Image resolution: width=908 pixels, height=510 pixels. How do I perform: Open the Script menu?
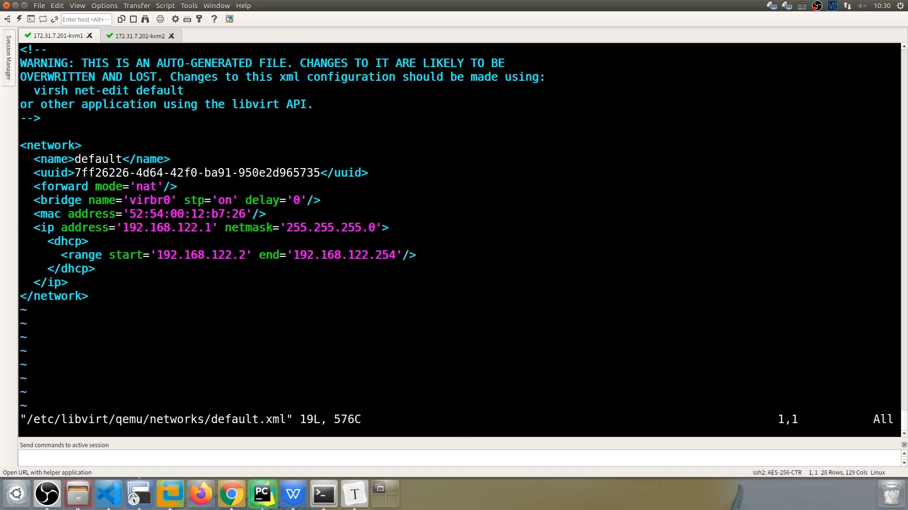165,6
